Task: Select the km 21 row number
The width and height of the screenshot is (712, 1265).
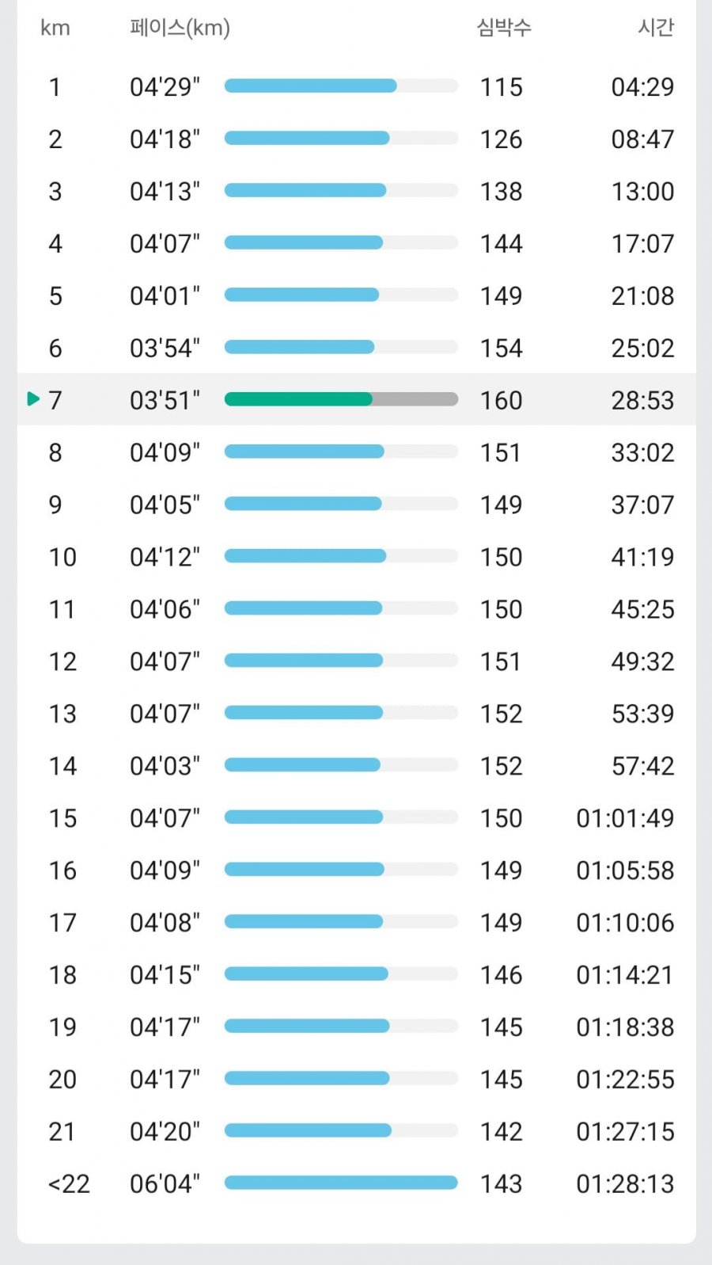Action: [x=62, y=1132]
